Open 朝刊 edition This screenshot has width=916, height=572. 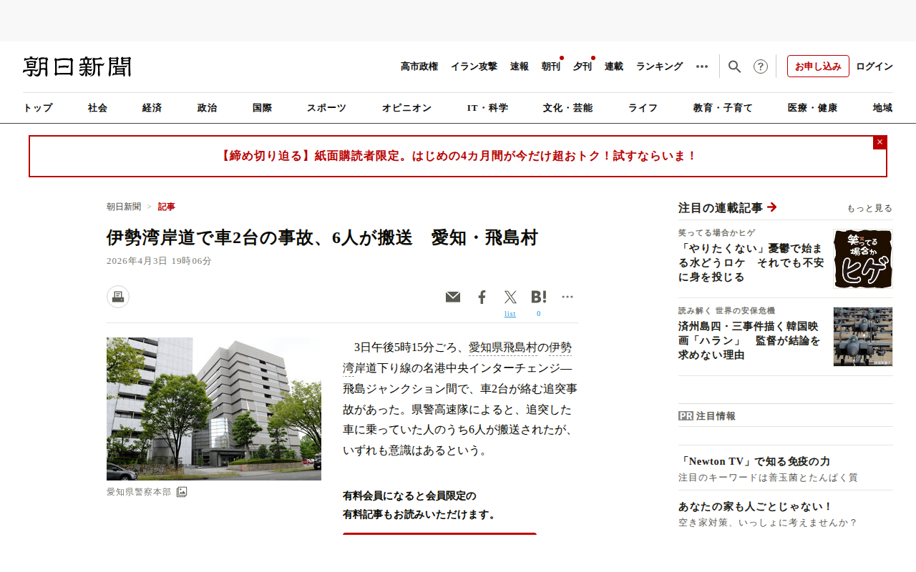pyautogui.click(x=551, y=66)
